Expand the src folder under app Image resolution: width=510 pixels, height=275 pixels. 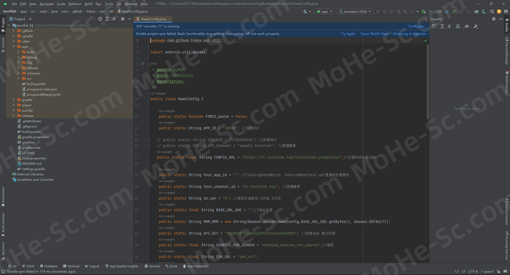[19, 78]
